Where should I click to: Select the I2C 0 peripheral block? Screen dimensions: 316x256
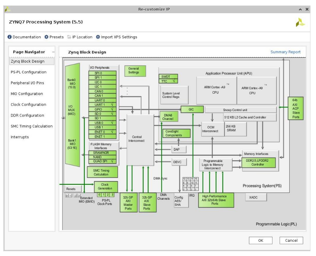pyautogui.click(x=102, y=82)
